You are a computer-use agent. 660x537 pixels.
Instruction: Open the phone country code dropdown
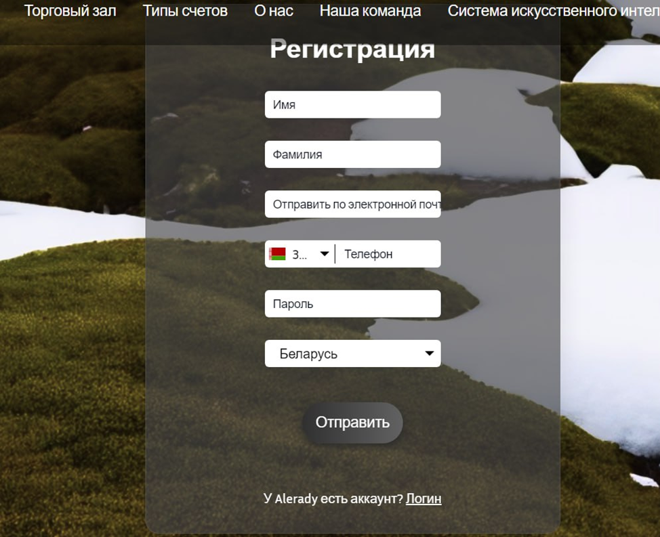300,254
